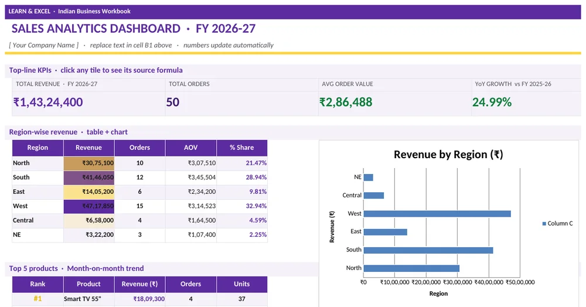The height and width of the screenshot is (307, 586).
Task: Click the Region horizontal axis title
Action: pyautogui.click(x=438, y=294)
